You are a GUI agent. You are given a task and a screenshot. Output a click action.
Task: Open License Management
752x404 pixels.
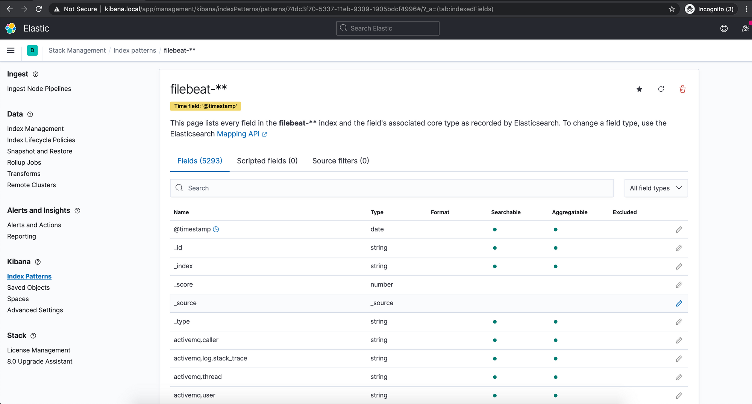pos(39,350)
